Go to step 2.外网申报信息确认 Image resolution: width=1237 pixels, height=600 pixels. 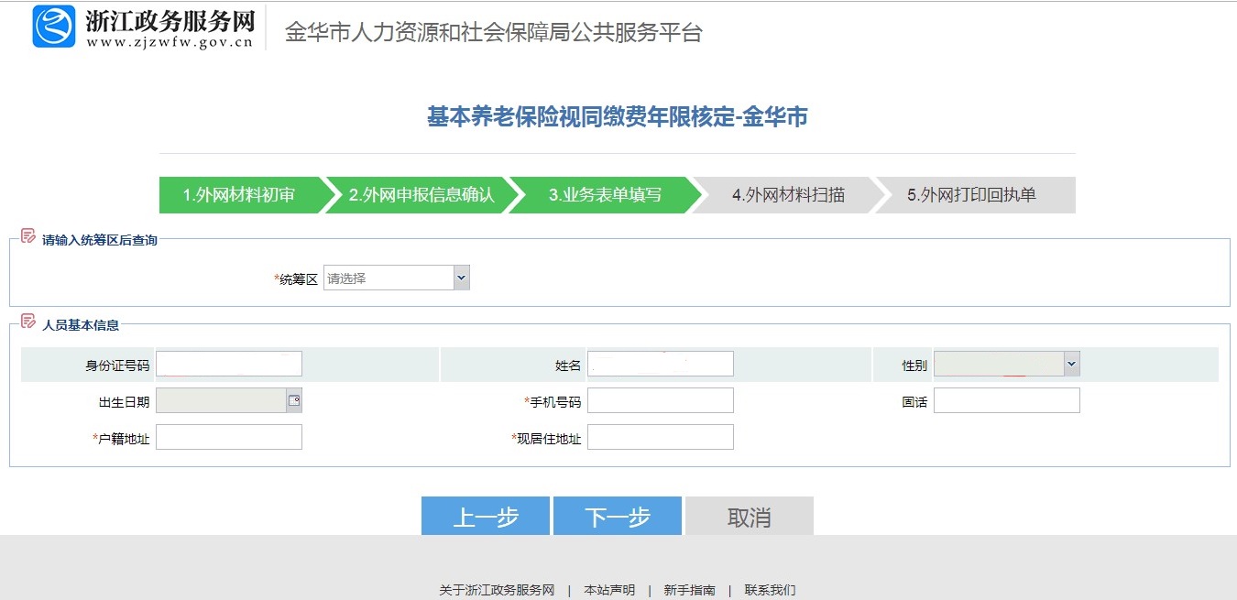(x=421, y=195)
